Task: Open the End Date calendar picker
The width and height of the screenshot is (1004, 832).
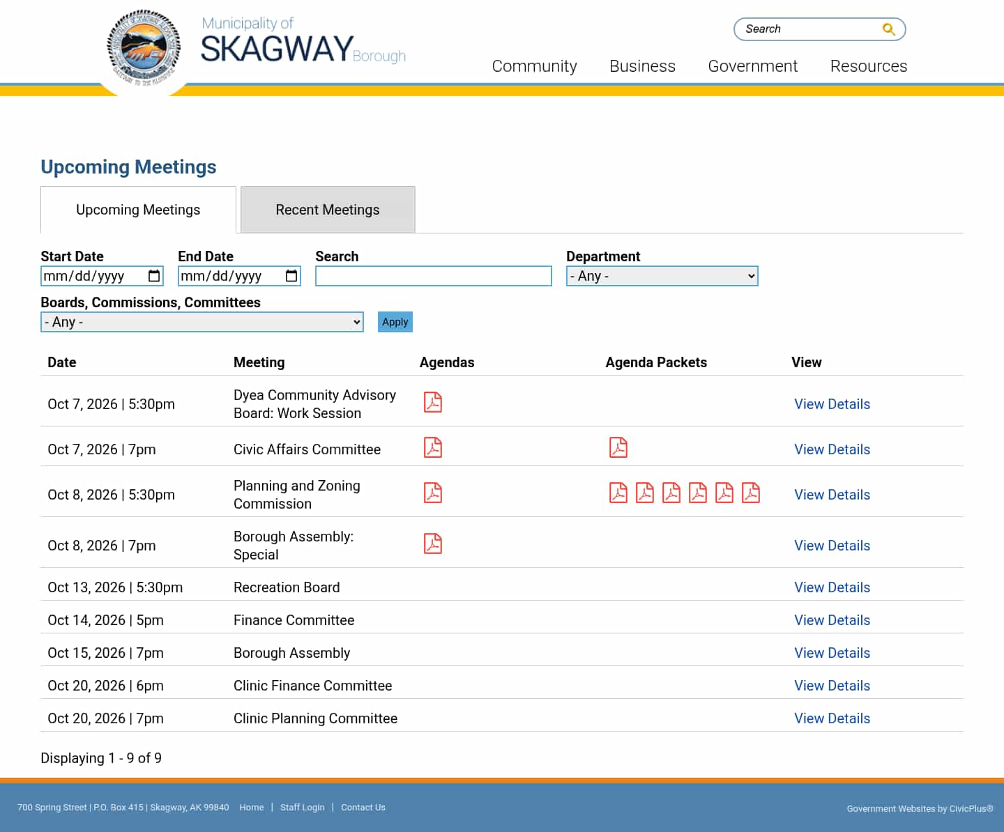Action: 291,276
